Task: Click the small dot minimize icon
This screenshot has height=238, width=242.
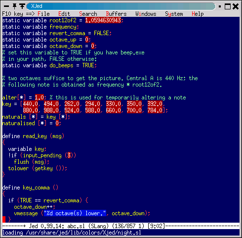Action: 220,6
